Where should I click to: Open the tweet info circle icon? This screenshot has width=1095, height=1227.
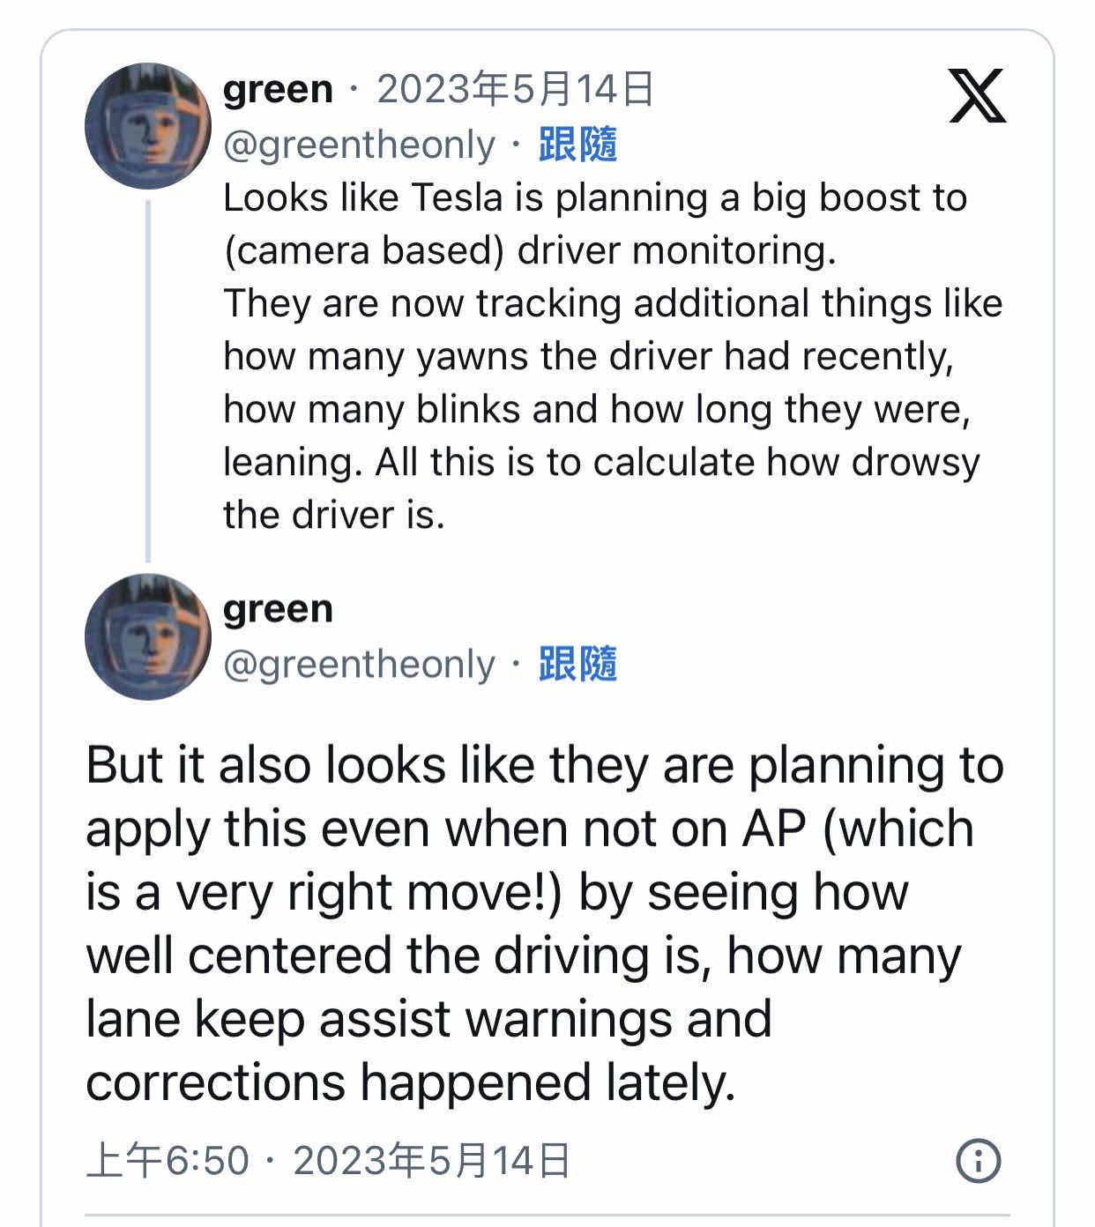979,1160
